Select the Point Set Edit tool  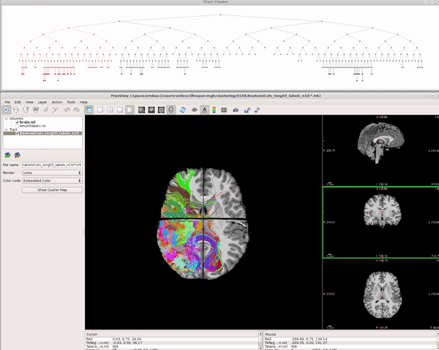point(55,110)
